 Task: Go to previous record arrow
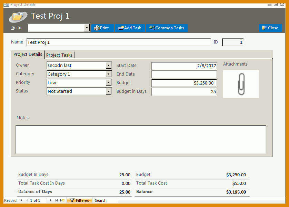point(27,200)
